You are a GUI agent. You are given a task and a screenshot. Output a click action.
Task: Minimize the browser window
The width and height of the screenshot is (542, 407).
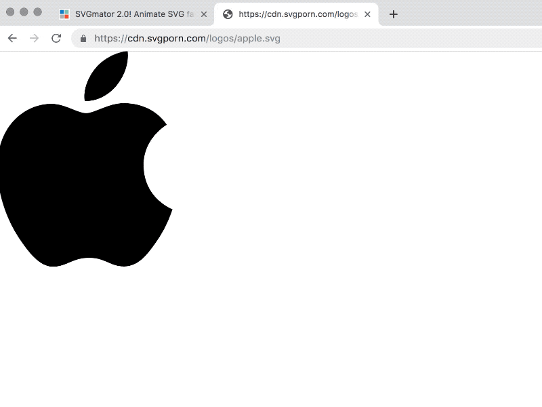[24, 12]
